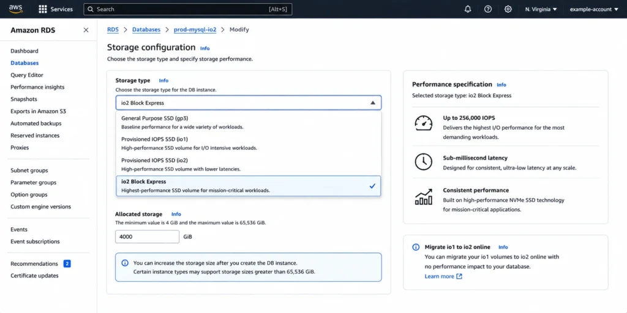Open Info link beside Performance specification
This screenshot has height=313, width=627.
point(501,85)
